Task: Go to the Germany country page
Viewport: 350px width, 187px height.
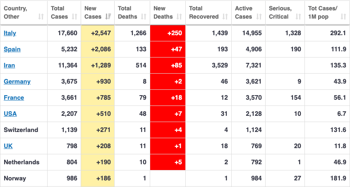Action: click(x=17, y=82)
